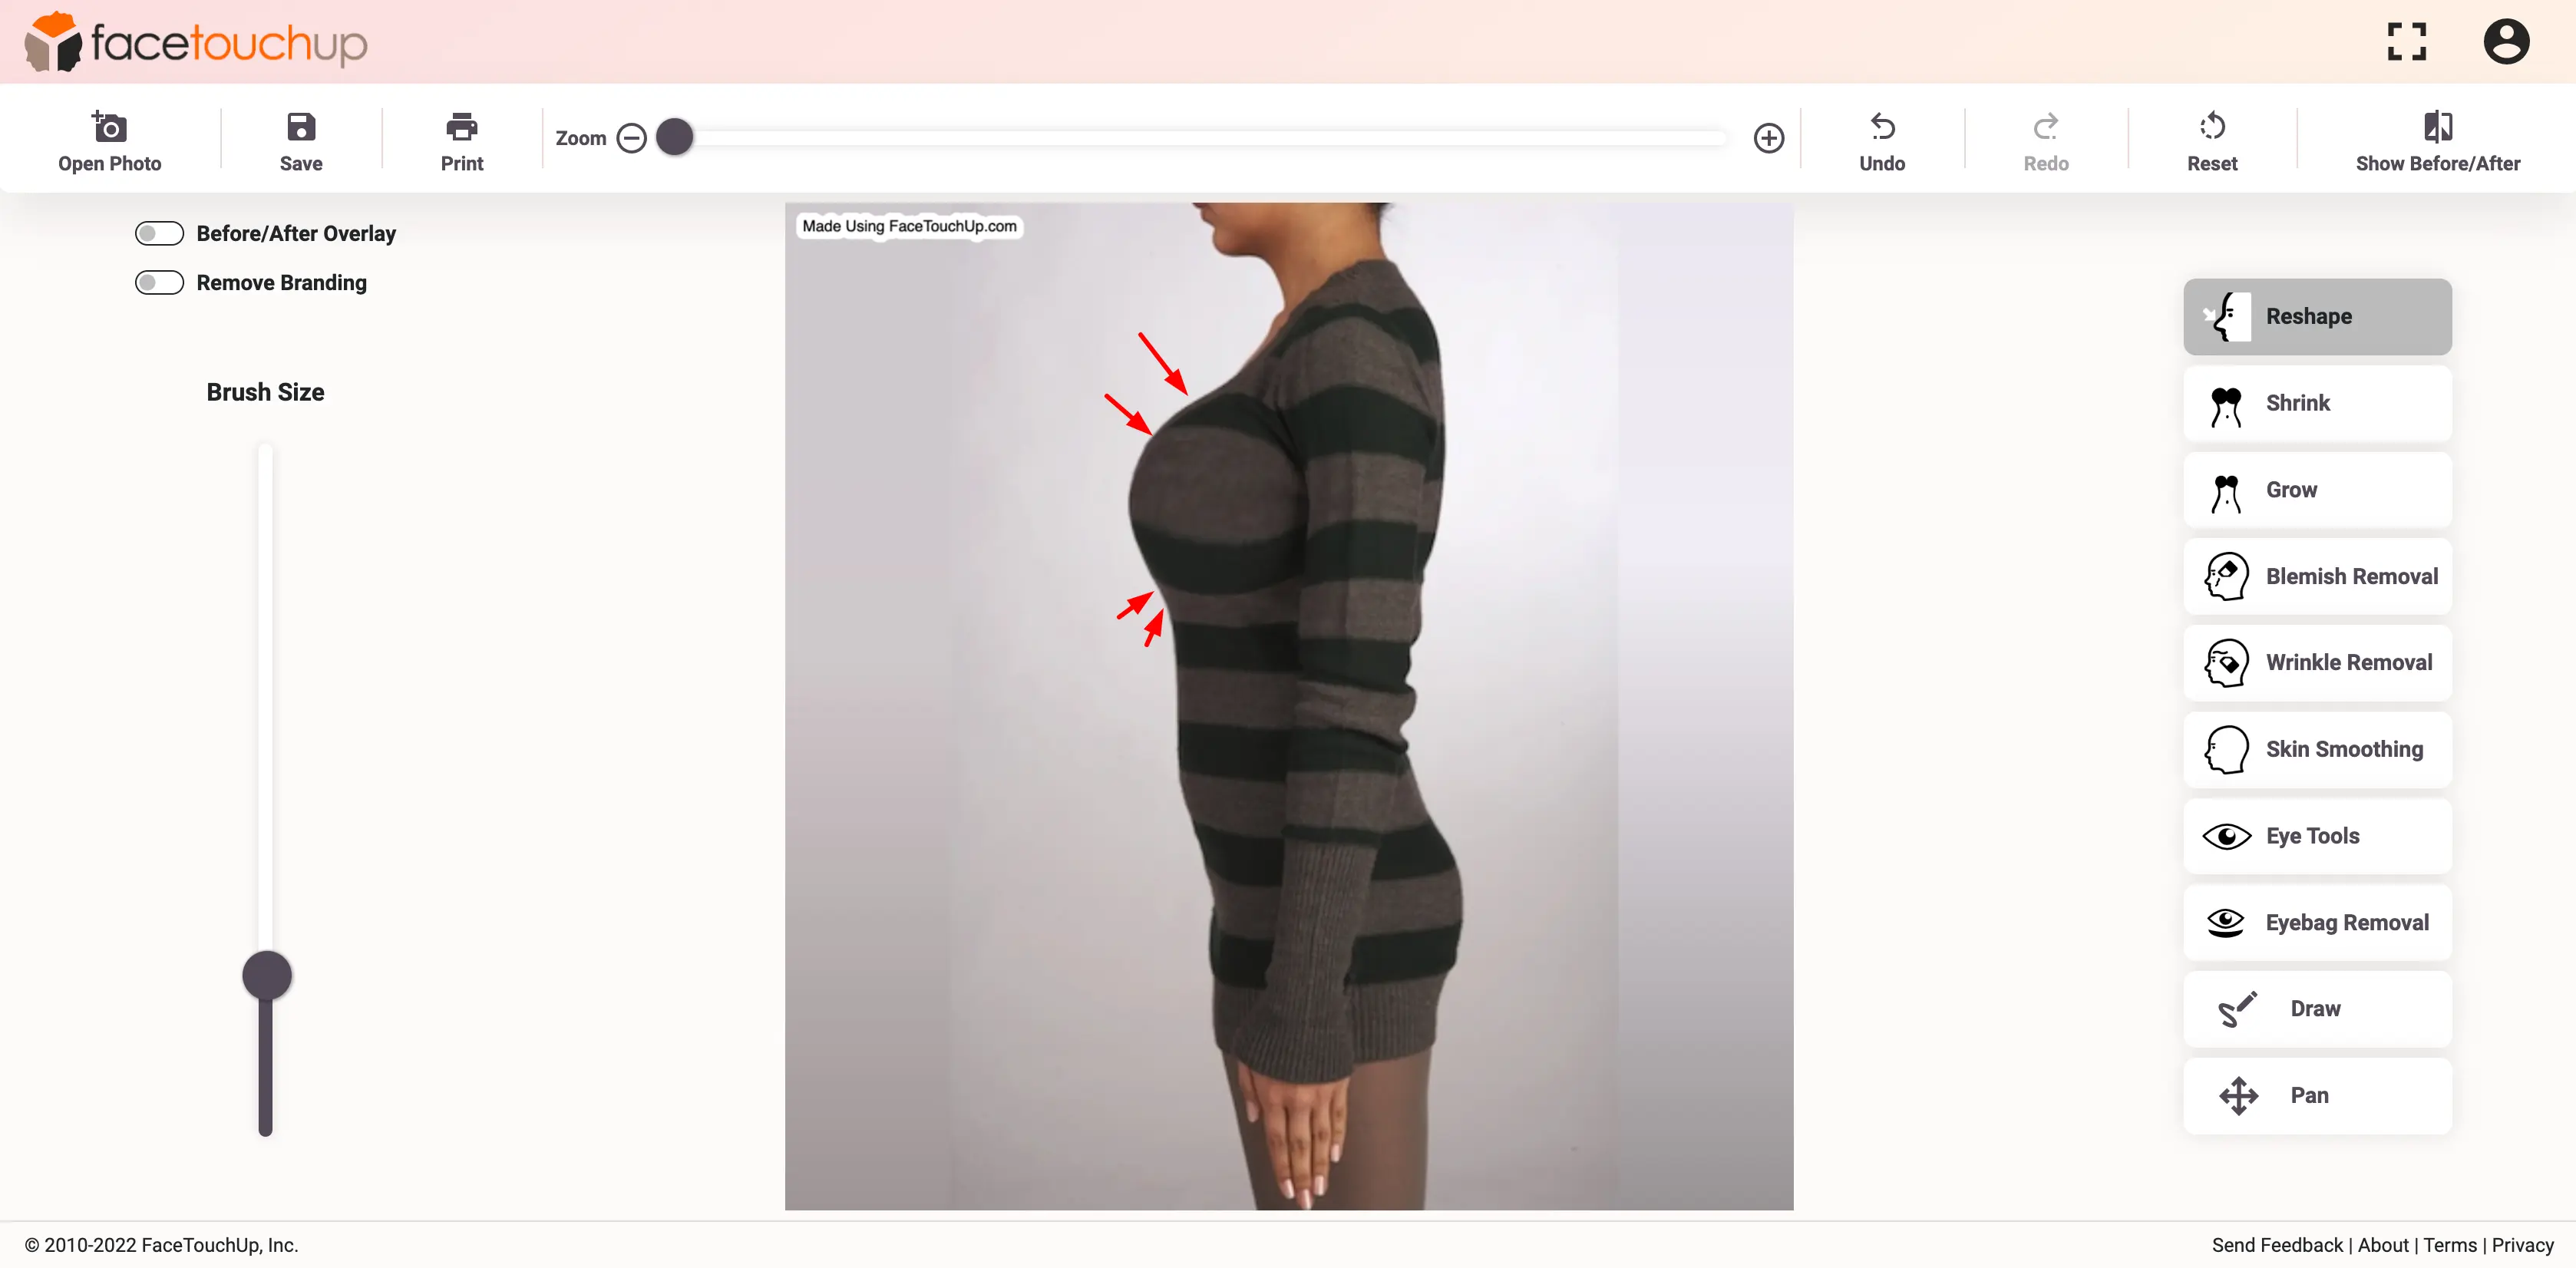2576x1268 pixels.
Task: Click the Reset button
Action: click(x=2213, y=140)
